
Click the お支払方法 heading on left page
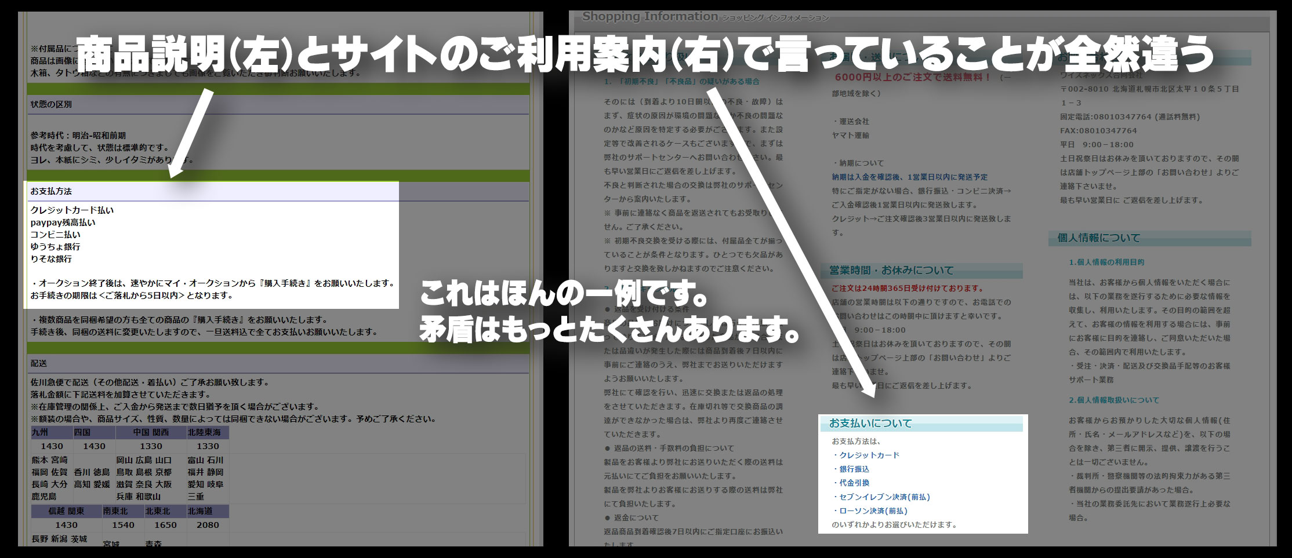pos(51,191)
